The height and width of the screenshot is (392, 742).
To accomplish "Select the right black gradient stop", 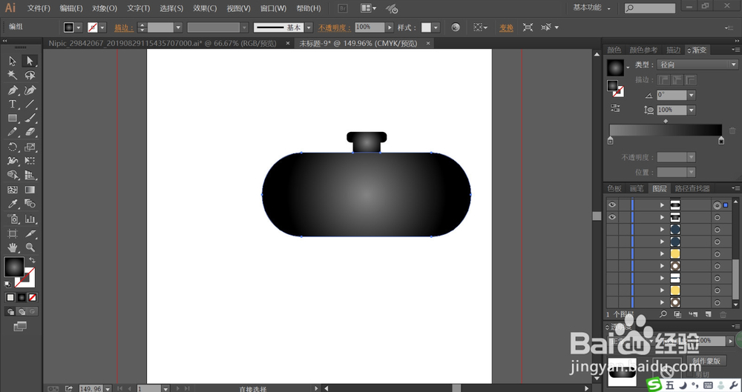I will click(721, 141).
